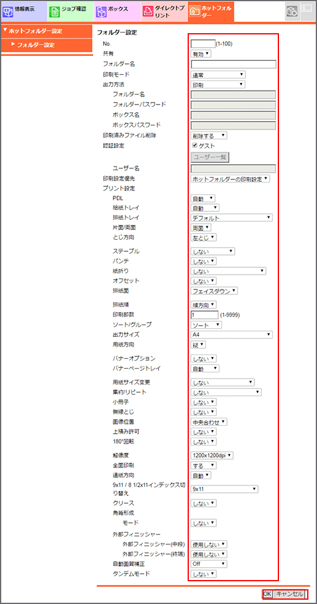Click the OK button
The image size is (317, 604).
tap(268, 594)
